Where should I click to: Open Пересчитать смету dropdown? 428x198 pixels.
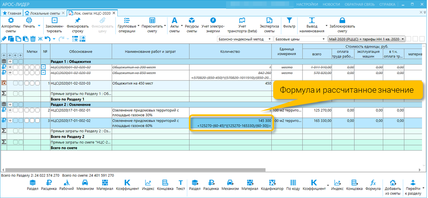click(x=165, y=26)
